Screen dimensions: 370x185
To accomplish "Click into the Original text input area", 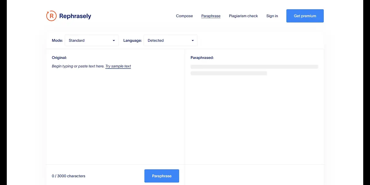I will pyautogui.click(x=116, y=111).
